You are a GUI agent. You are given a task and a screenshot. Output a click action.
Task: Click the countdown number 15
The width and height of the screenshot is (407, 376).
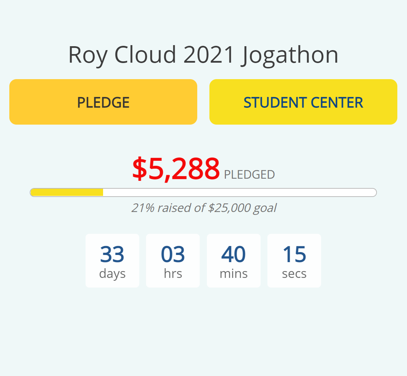click(x=294, y=254)
